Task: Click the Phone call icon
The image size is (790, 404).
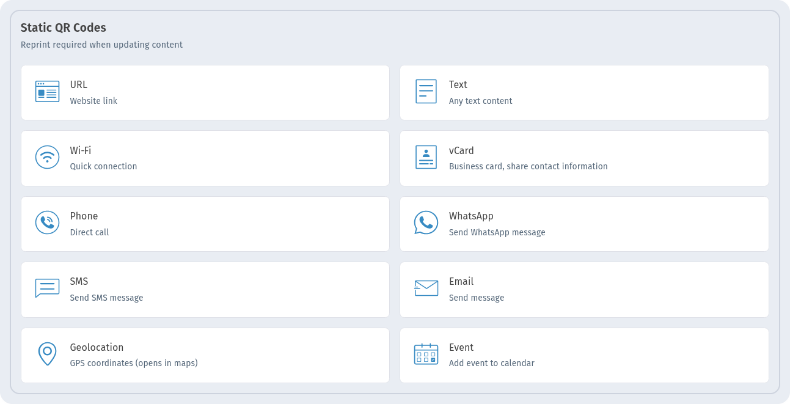Action: pyautogui.click(x=47, y=222)
